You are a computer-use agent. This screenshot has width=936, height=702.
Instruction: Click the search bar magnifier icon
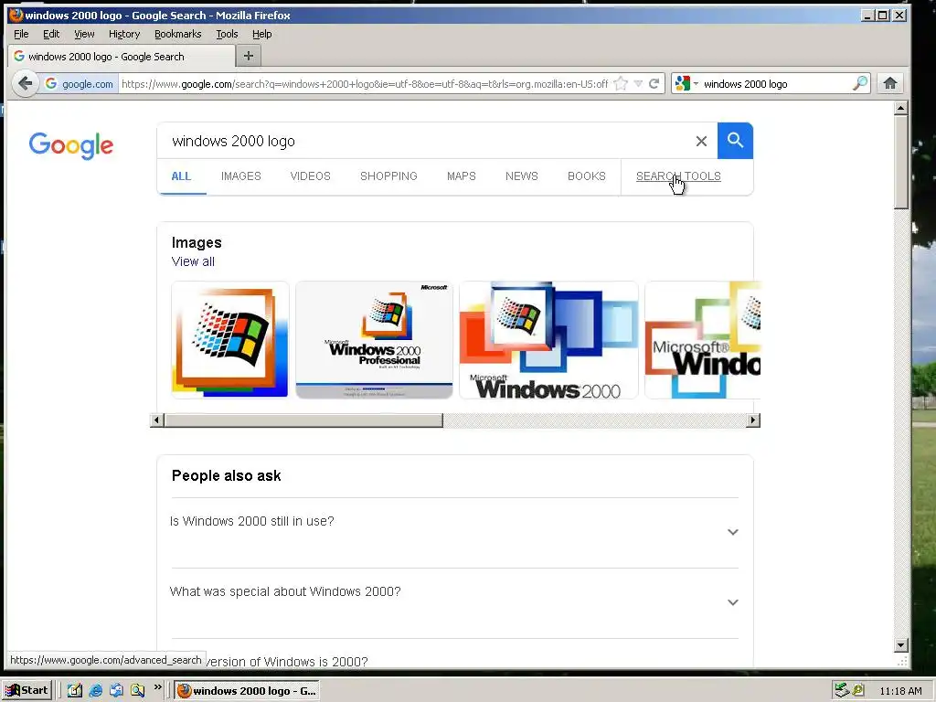859,83
